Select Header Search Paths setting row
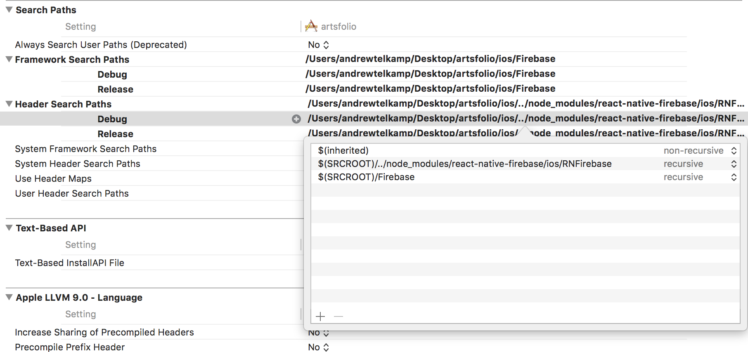The height and width of the screenshot is (352, 748). 64,104
